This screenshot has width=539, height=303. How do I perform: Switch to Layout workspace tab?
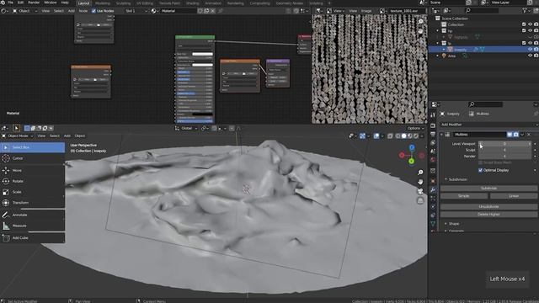point(83,3)
